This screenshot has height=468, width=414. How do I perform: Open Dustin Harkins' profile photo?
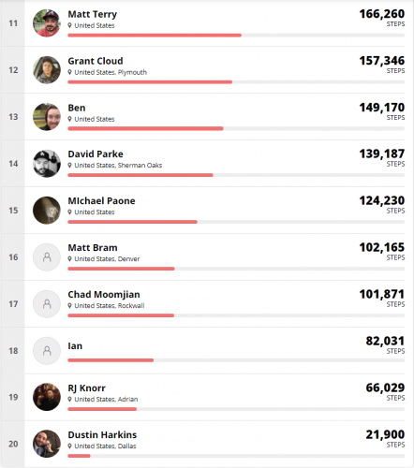click(47, 444)
